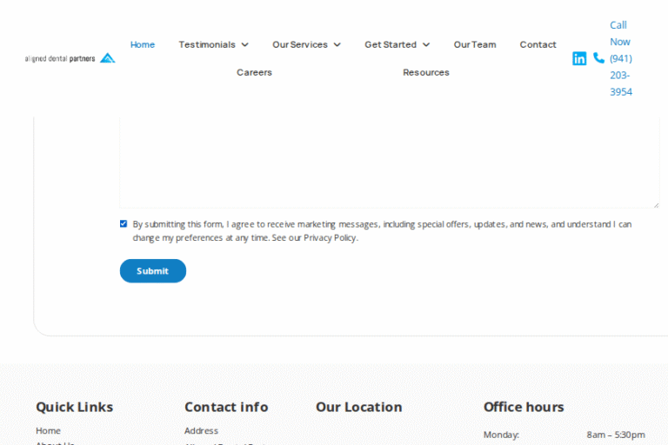Expand the Our Services dropdown menu

(x=306, y=44)
